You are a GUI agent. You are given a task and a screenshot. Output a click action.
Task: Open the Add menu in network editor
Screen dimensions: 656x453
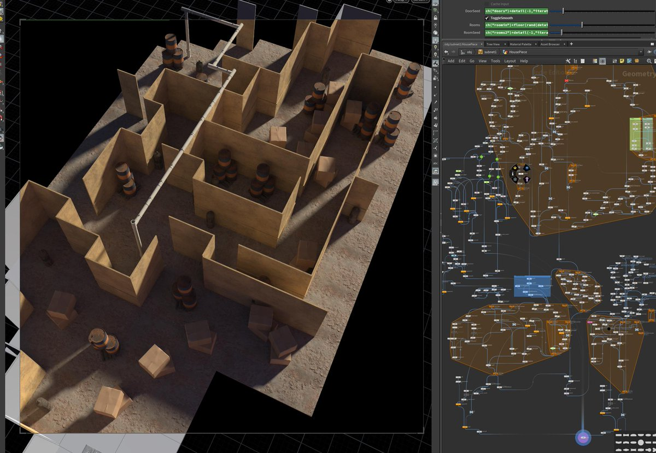coord(451,61)
